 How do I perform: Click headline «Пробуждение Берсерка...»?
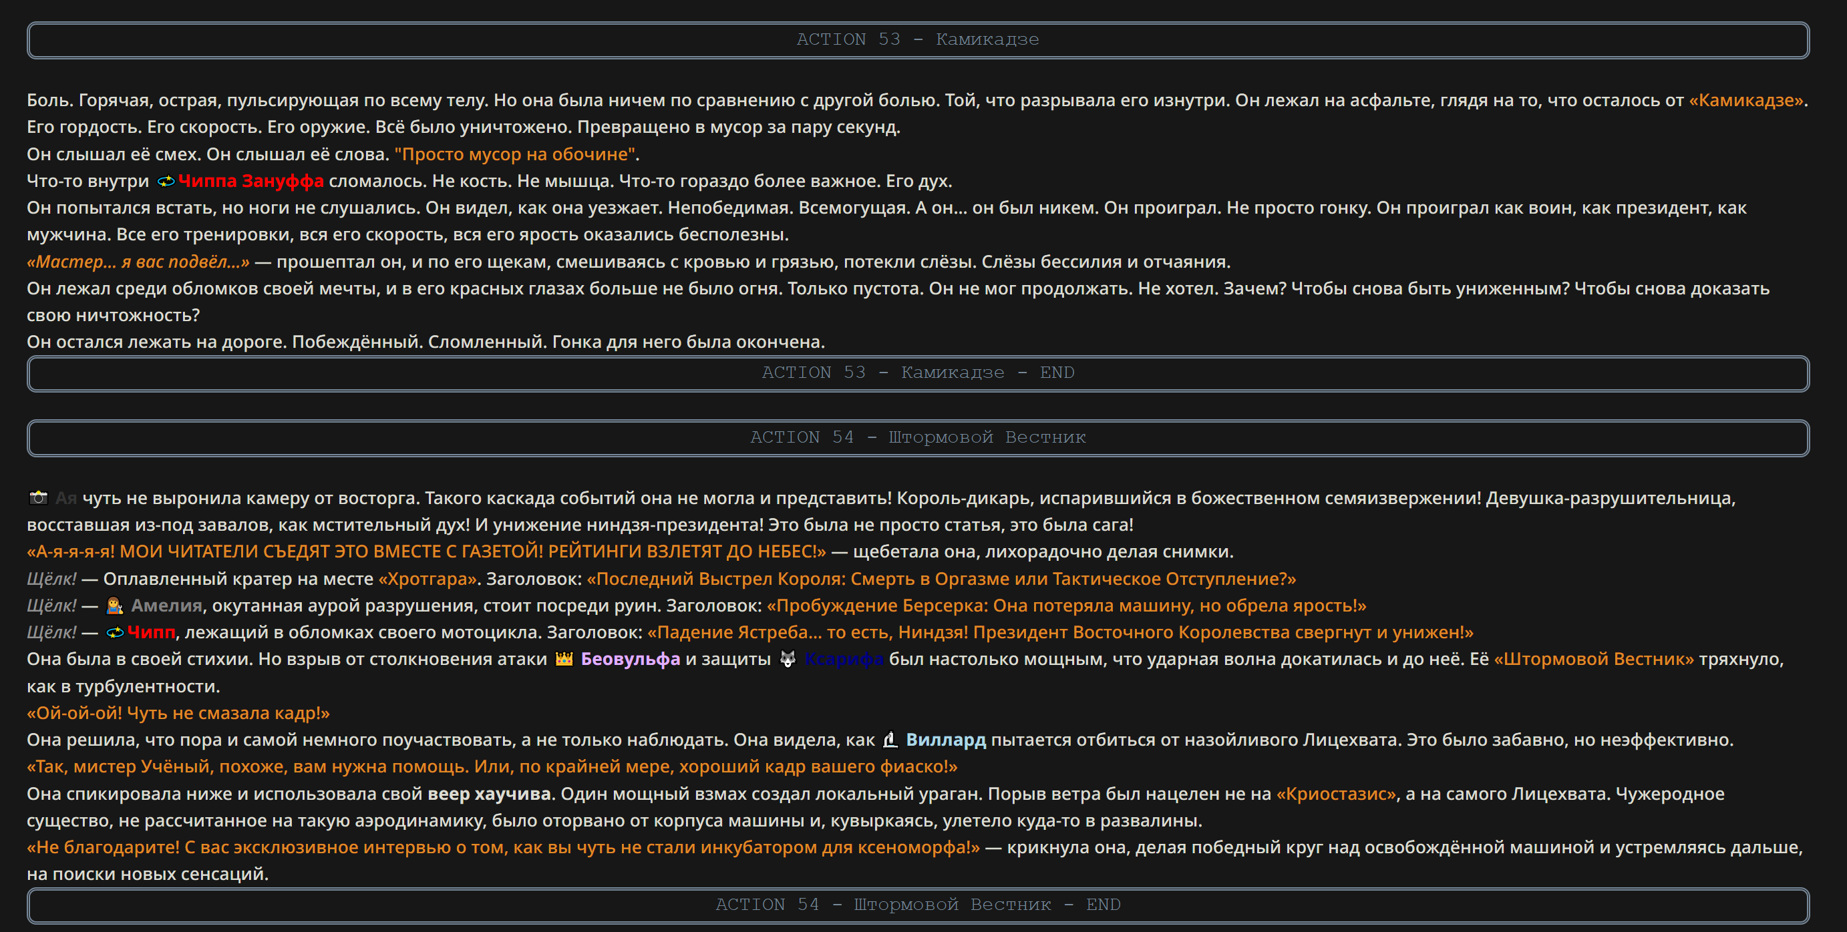tap(1067, 606)
